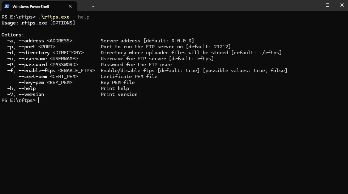
Task: Click the blinking cursor at the prompt
Action: 38,100
